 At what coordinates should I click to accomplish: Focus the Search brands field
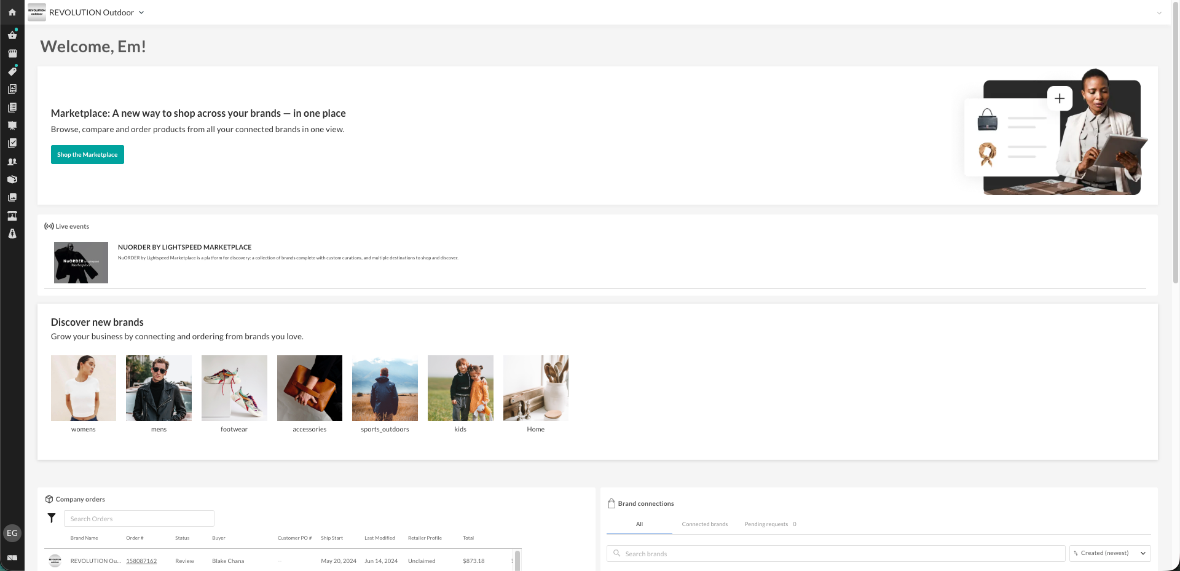point(836,553)
